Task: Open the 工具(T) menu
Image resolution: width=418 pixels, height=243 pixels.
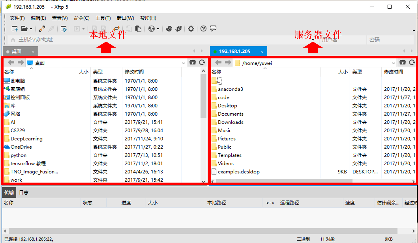Action: pyautogui.click(x=103, y=18)
